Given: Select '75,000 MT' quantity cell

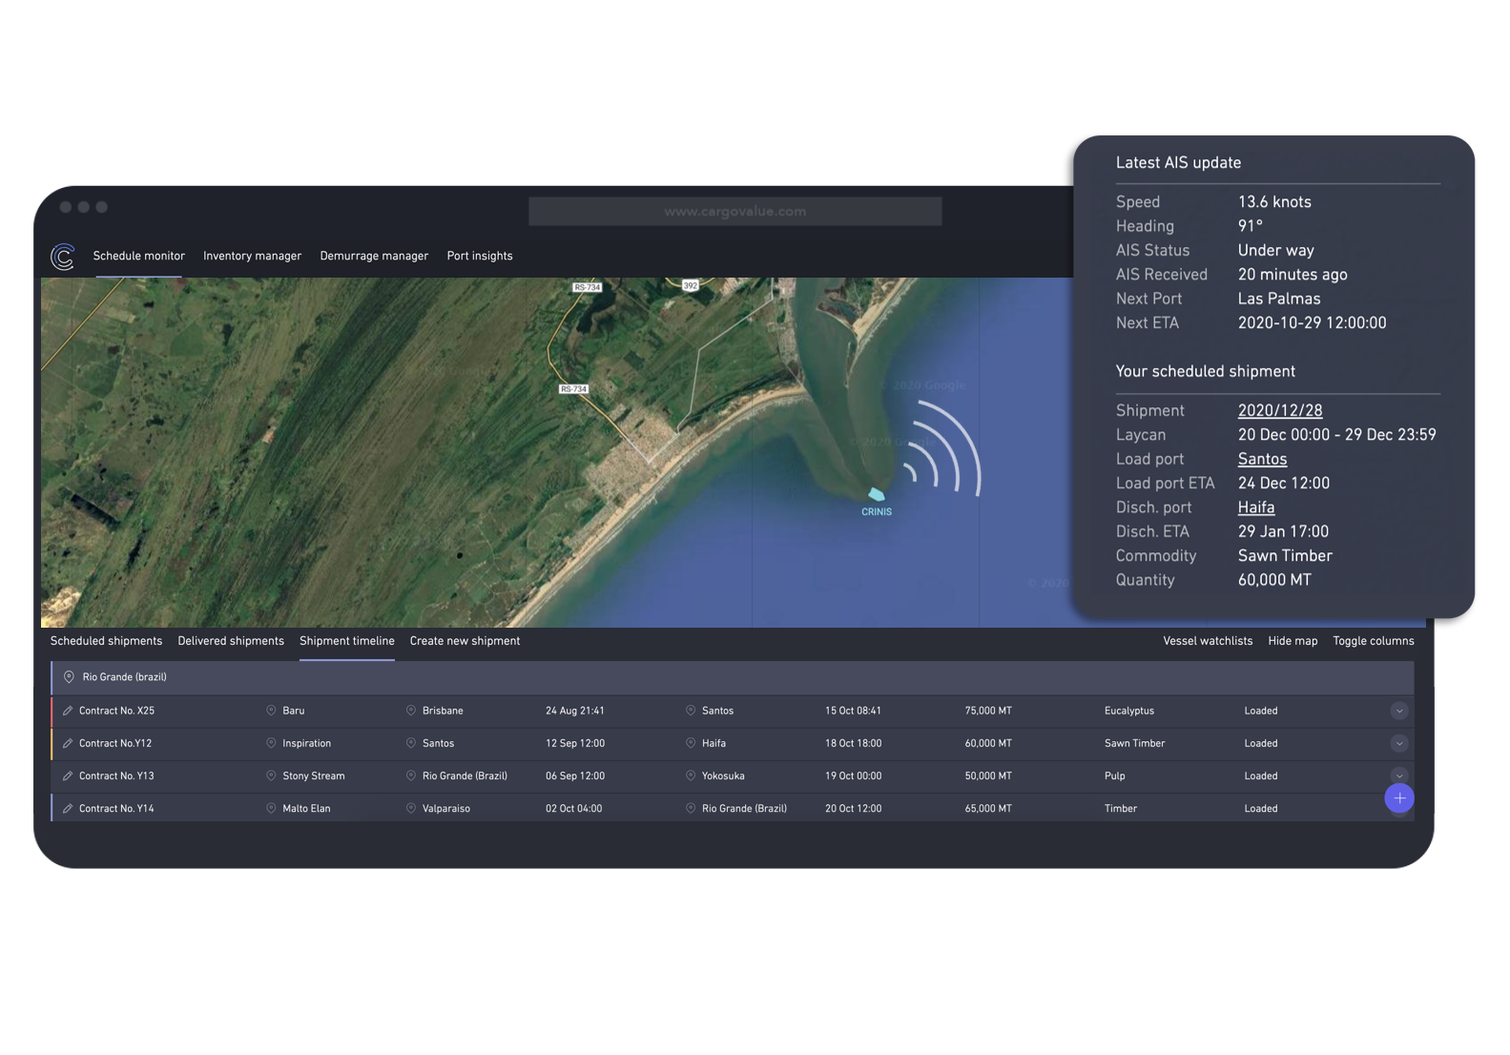Looking at the screenshot, I should [x=988, y=711].
